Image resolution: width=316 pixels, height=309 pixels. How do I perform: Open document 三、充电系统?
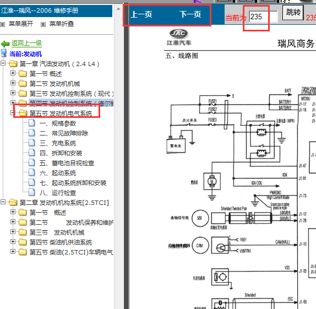[58, 143]
